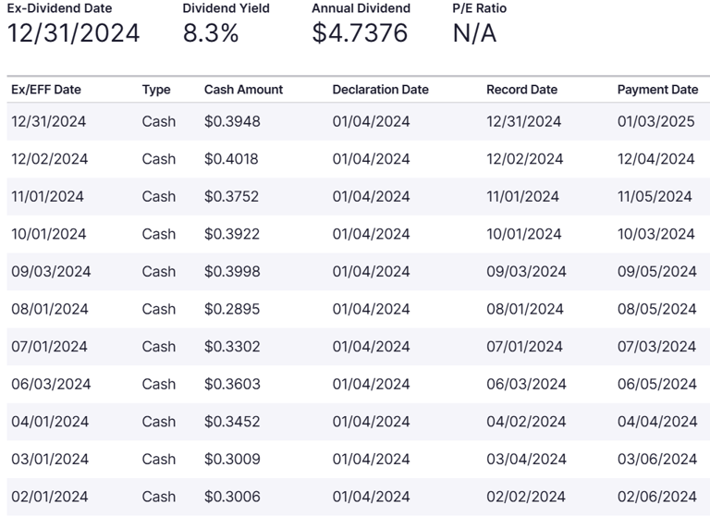Click the 01/03/2025 payment date cell
Screen dimensions: 710x517
(655, 121)
